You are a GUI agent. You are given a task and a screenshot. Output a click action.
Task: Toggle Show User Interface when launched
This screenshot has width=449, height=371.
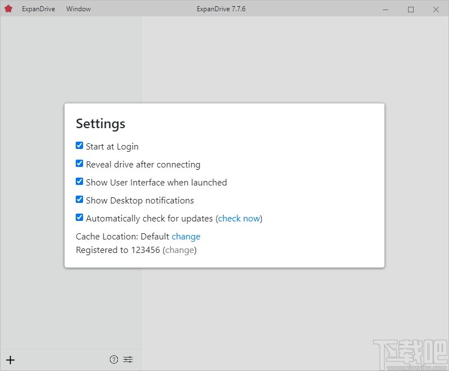(x=80, y=182)
